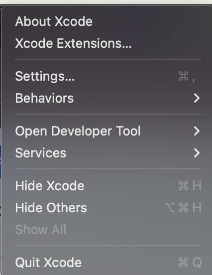Open Settings… from the Xcode menu

pyautogui.click(x=108, y=76)
